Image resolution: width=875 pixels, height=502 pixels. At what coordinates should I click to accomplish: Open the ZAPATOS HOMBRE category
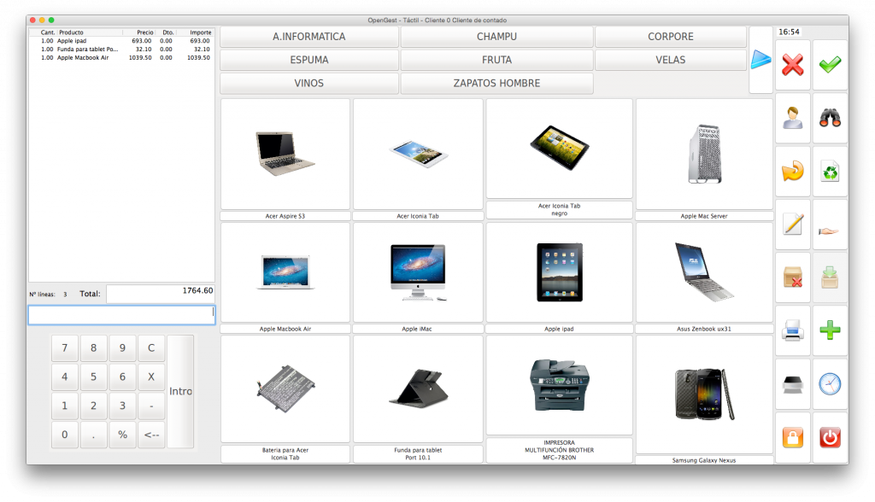496,84
